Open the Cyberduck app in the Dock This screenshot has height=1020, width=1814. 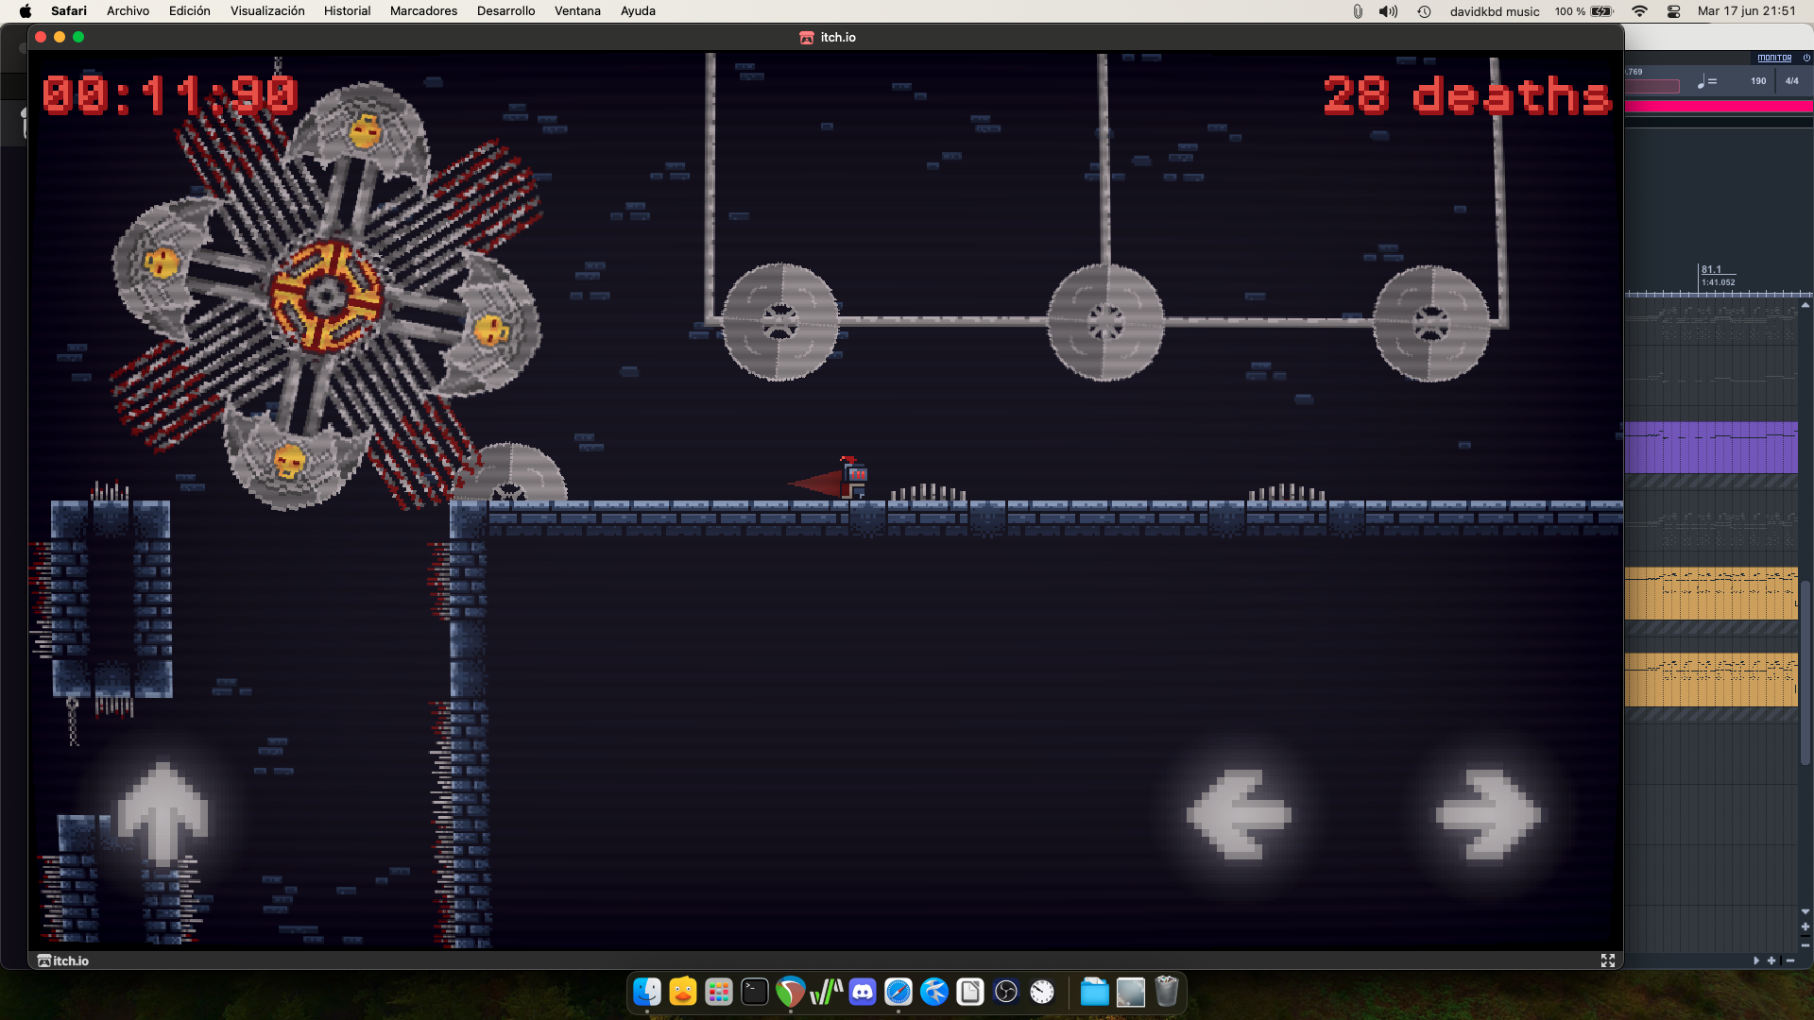[x=683, y=992]
